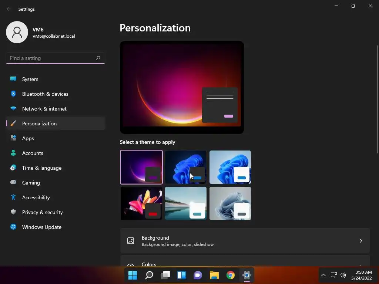Click the large desktop preview image
379x284 pixels.
pyautogui.click(x=182, y=87)
